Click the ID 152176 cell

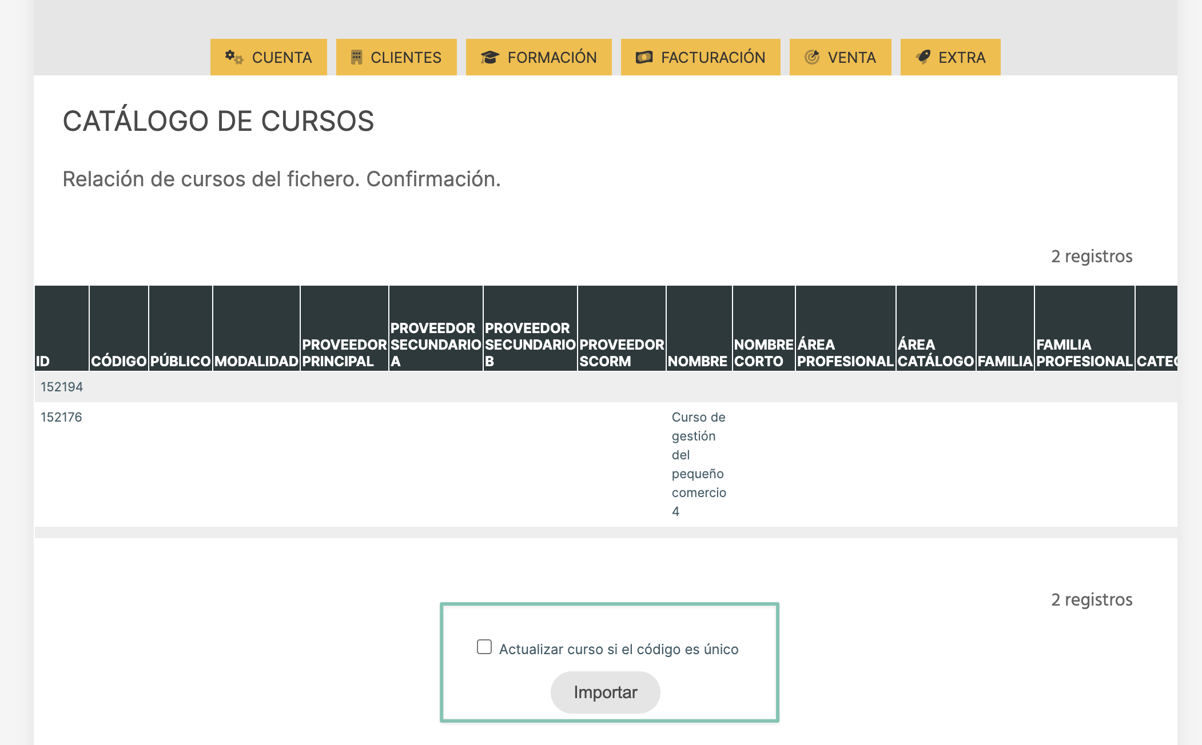[61, 417]
